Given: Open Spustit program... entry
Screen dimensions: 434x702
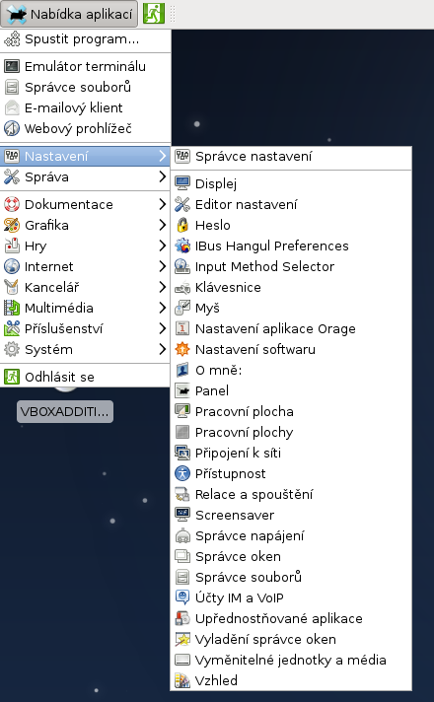Looking at the screenshot, I should (85, 39).
